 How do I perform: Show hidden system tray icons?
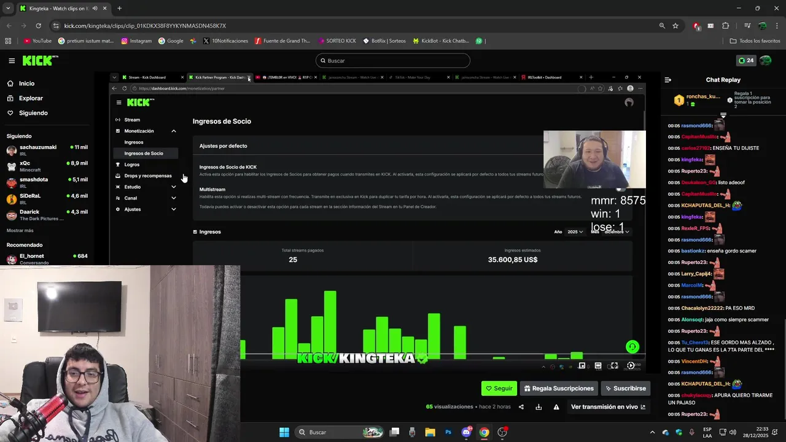652,432
